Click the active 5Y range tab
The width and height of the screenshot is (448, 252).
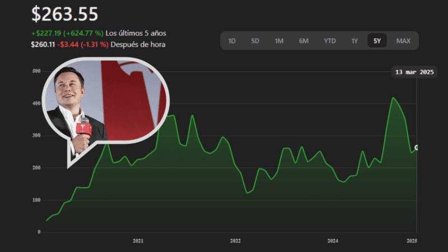click(x=377, y=41)
